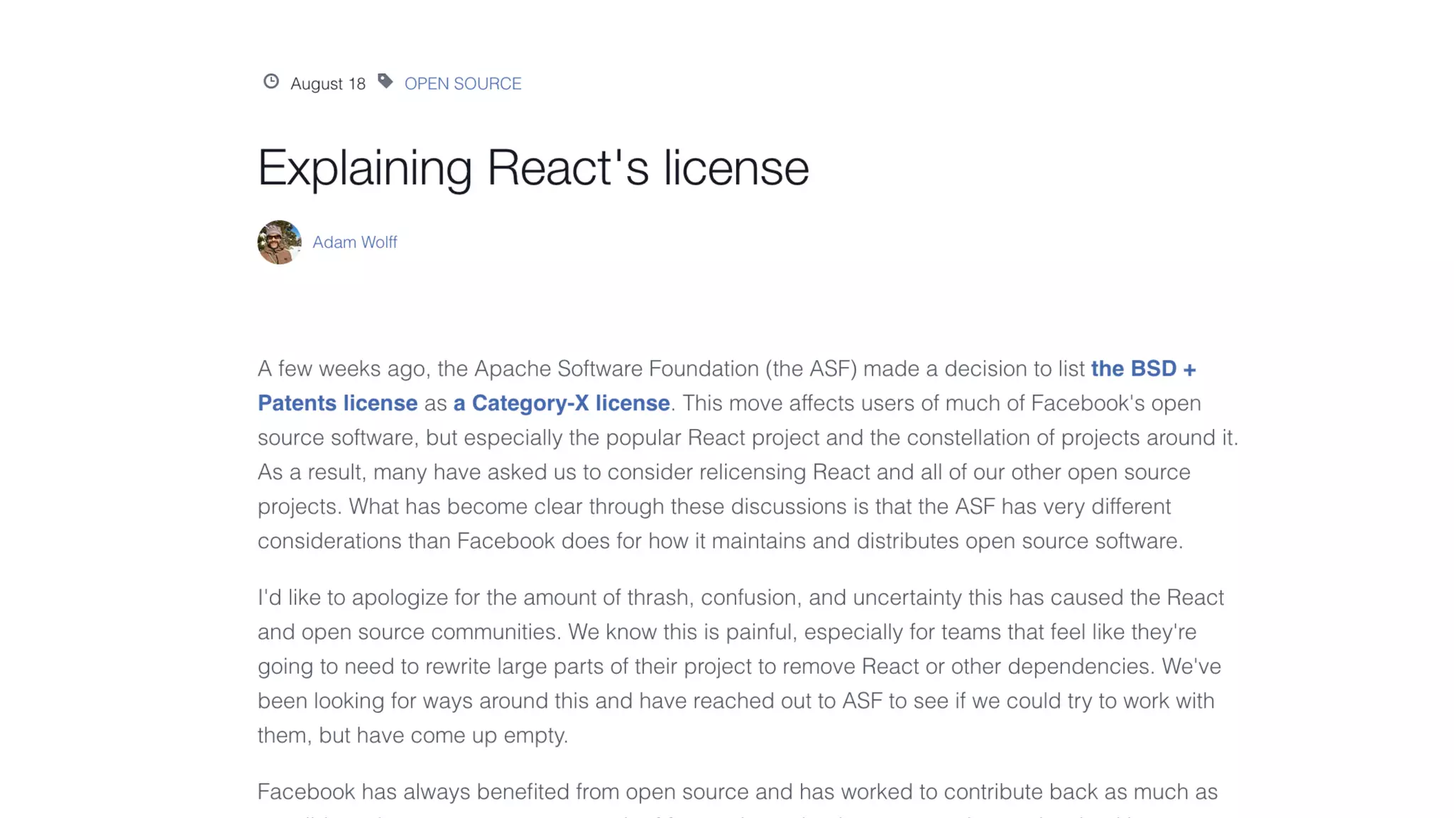Click the "Apache Software Foundation" text
Screen dimensions: 1454x818
tap(616, 369)
